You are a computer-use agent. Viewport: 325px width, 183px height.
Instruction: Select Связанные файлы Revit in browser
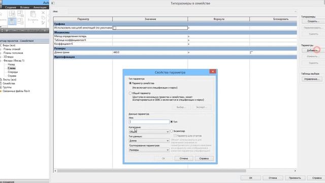(16, 91)
